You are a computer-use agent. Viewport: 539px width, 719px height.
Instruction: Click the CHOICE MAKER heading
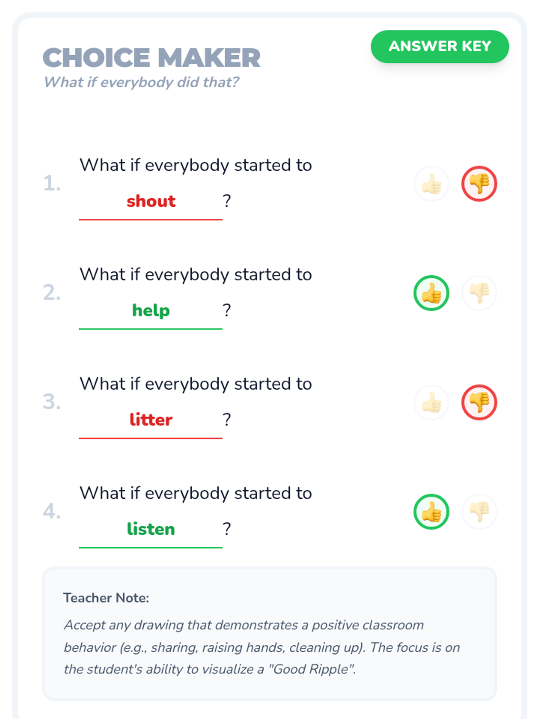151,58
